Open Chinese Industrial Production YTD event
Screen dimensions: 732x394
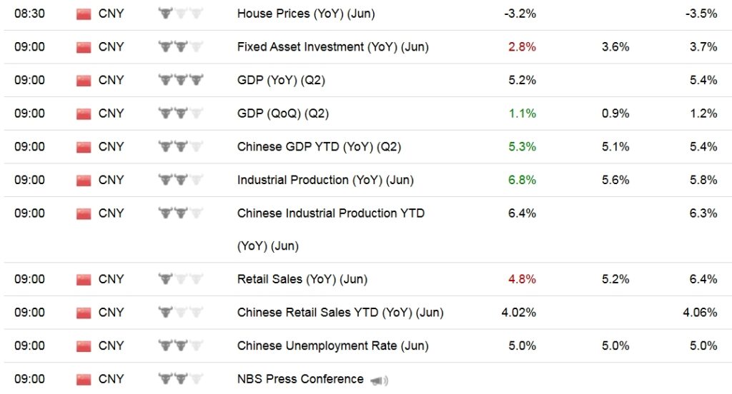coord(330,213)
